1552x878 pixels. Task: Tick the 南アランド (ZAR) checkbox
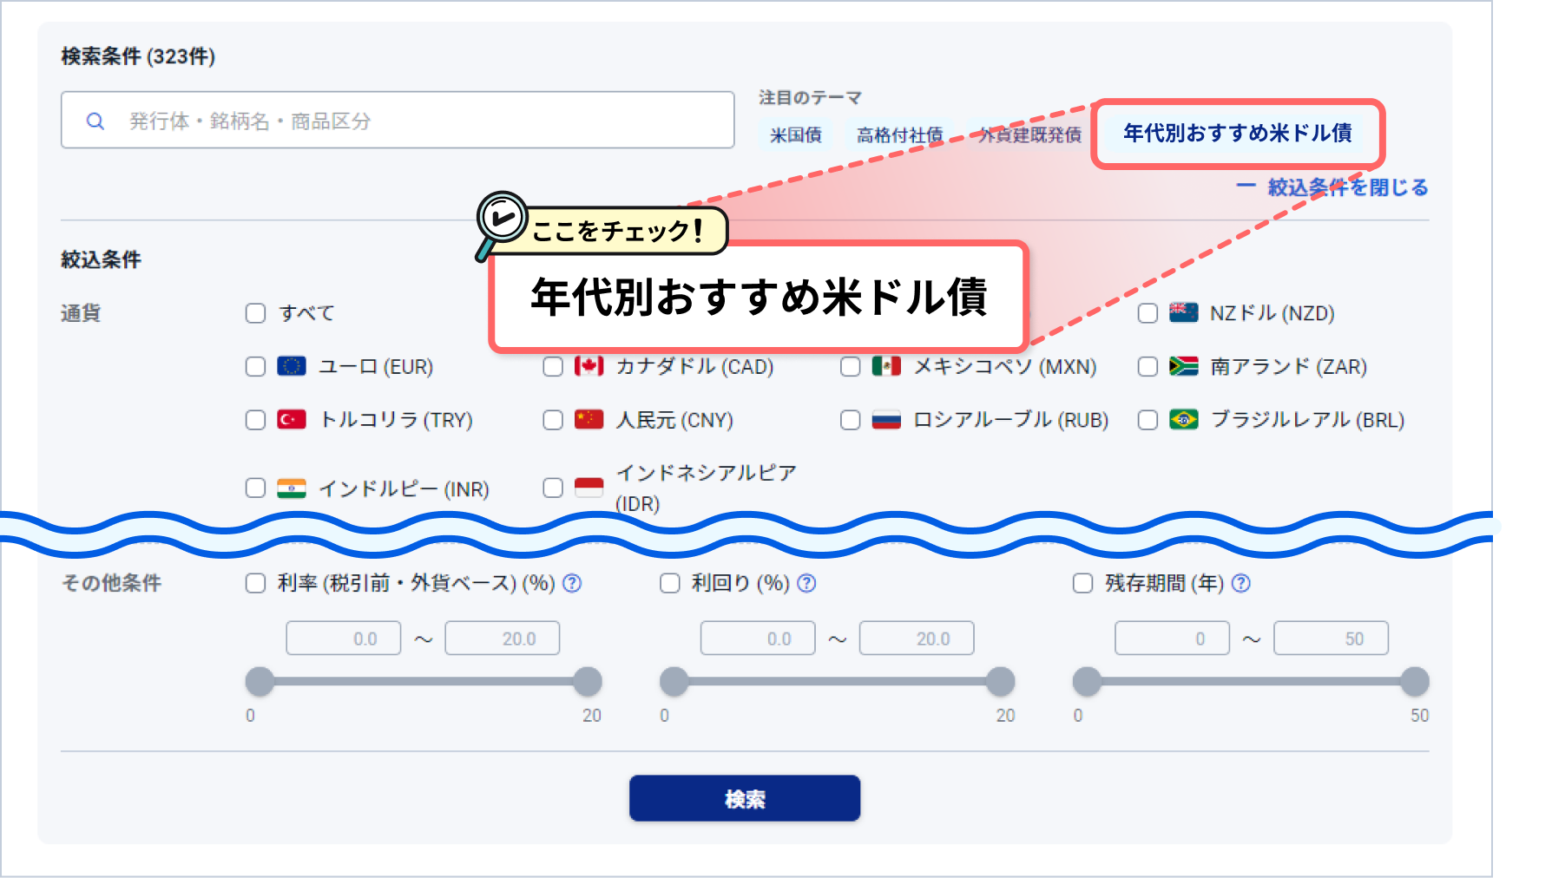1148,367
